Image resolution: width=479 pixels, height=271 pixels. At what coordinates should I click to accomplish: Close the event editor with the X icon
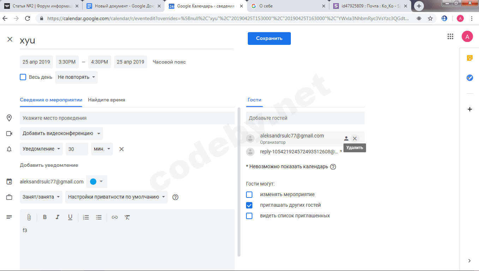10,40
